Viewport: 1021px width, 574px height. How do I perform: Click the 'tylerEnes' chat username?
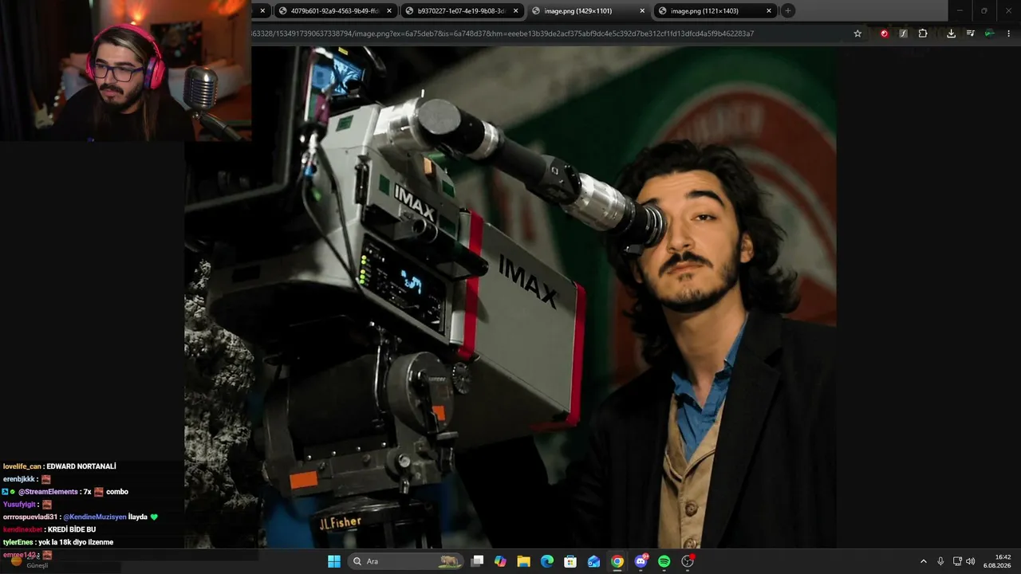(x=18, y=542)
